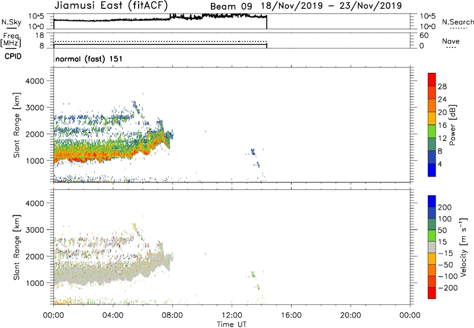The height and width of the screenshot is (328, 474).
Task: Click the '-200' tick on the velocity scale
Action: pos(447,288)
